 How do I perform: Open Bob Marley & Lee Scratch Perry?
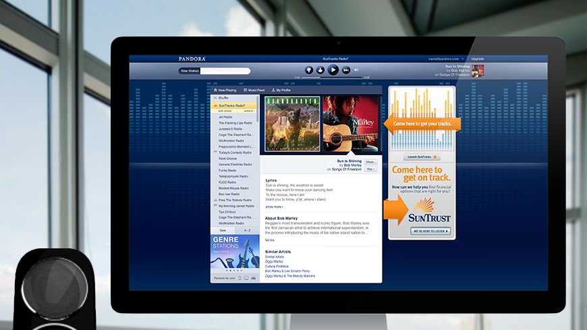287,271
